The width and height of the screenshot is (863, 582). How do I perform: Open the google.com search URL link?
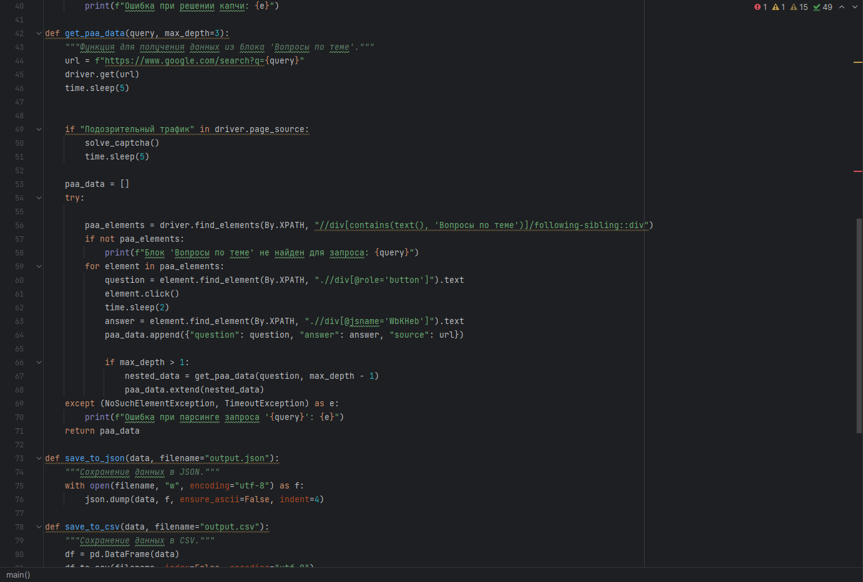185,61
